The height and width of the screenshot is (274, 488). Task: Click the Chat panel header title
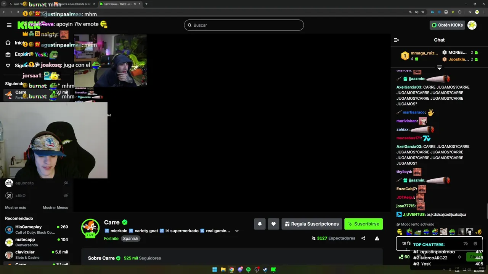click(x=439, y=40)
